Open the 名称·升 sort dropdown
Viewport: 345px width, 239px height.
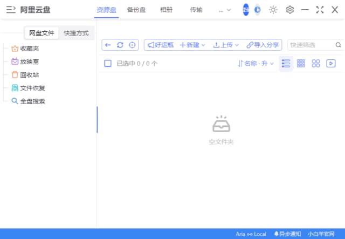(x=256, y=64)
